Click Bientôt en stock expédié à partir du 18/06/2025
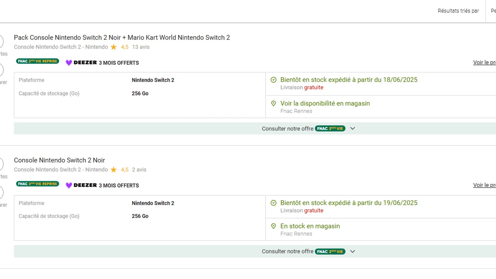The image size is (496, 279). tap(349, 80)
